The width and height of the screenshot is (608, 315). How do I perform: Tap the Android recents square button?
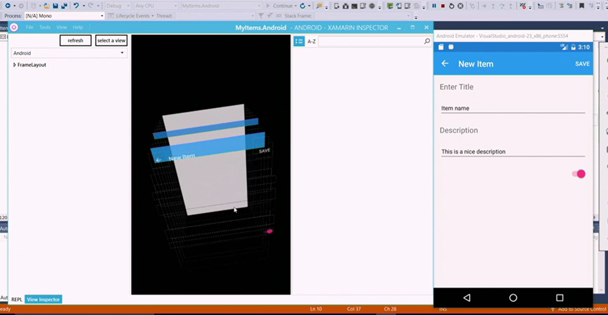(559, 298)
